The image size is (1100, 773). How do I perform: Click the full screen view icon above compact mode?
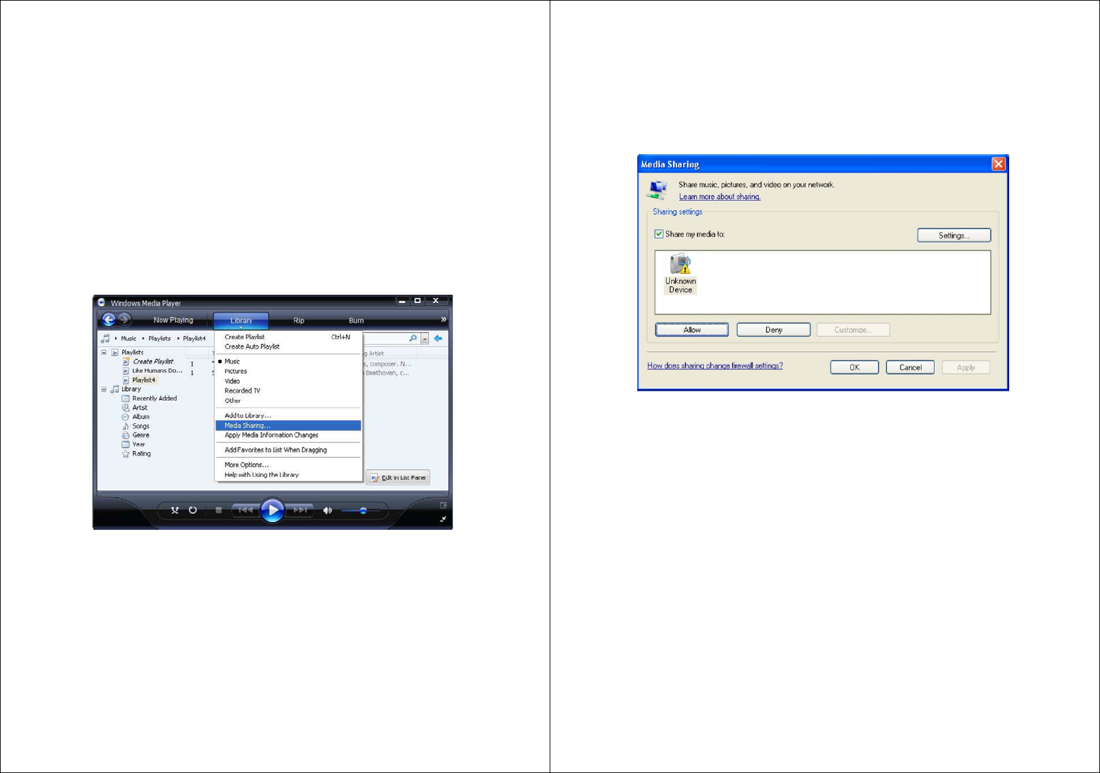443,505
